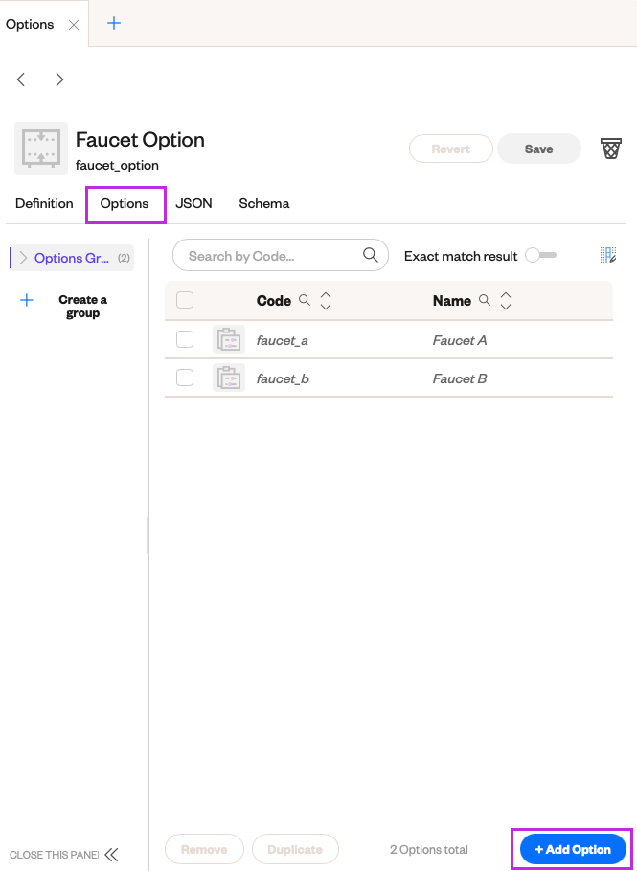Click the search magnifier icon
Image resolution: width=637 pixels, height=871 pixels.
[x=371, y=255]
